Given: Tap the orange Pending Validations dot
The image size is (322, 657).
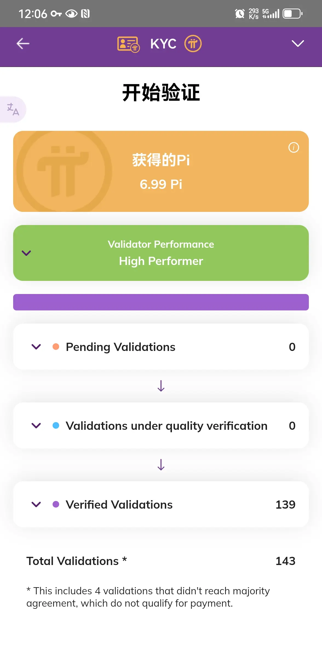Looking at the screenshot, I should [56, 347].
